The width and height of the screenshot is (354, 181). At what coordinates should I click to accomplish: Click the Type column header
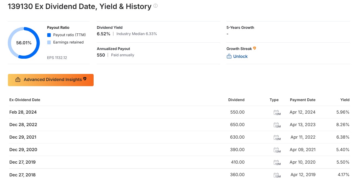[x=274, y=100]
